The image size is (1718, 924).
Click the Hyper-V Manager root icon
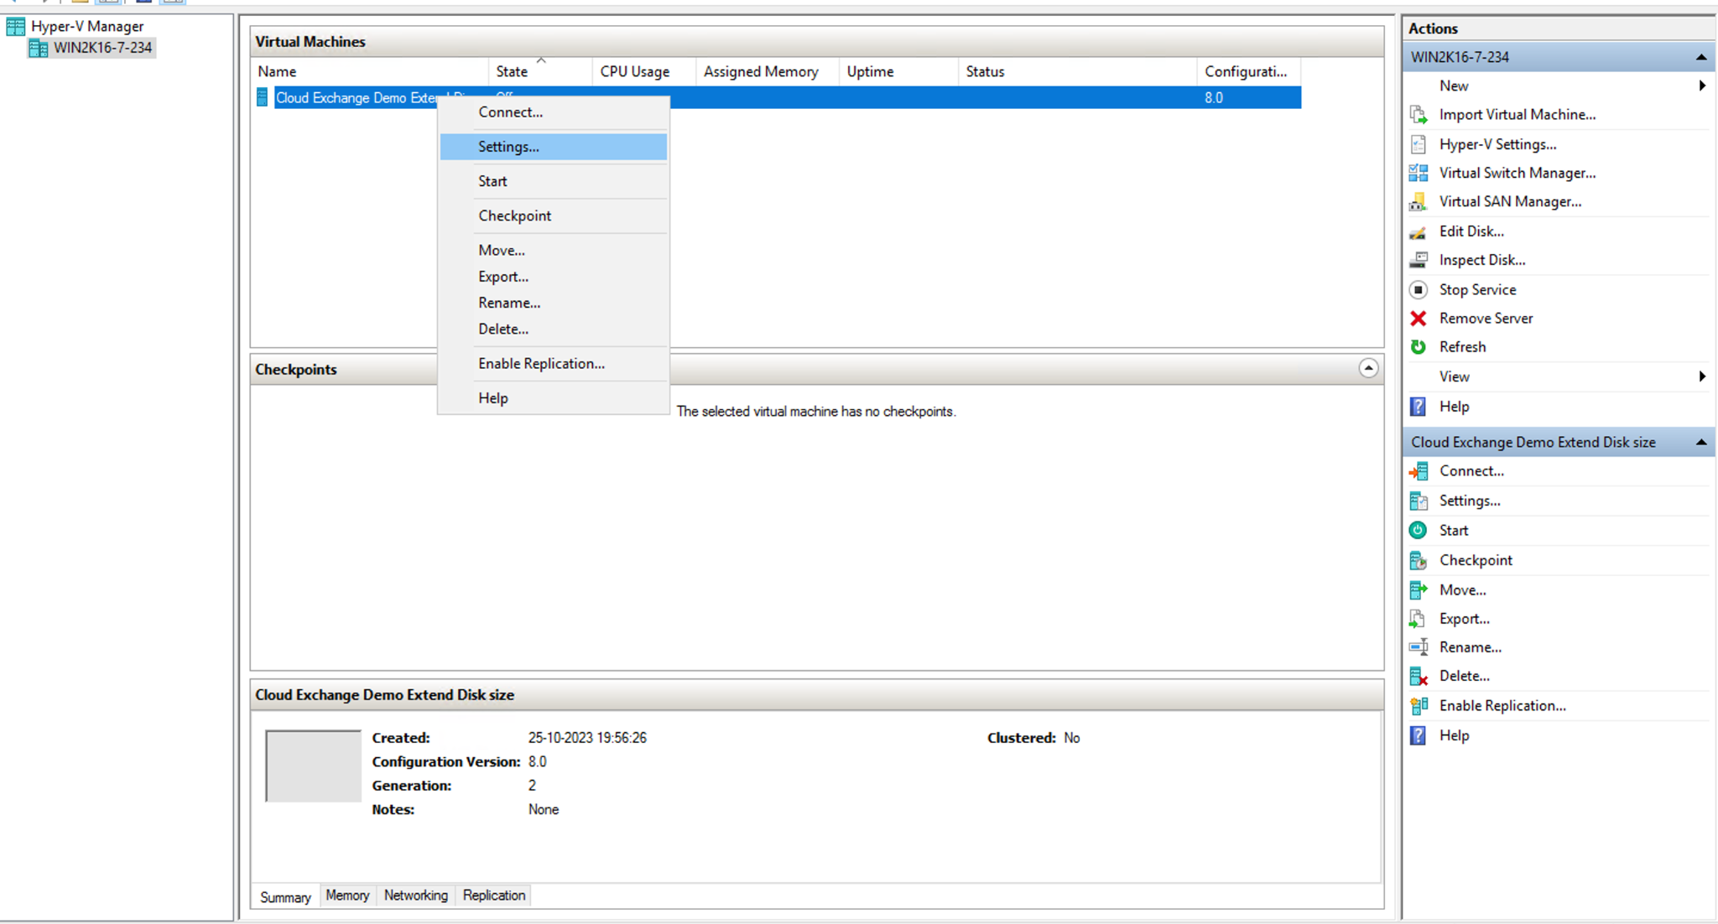[x=16, y=27]
